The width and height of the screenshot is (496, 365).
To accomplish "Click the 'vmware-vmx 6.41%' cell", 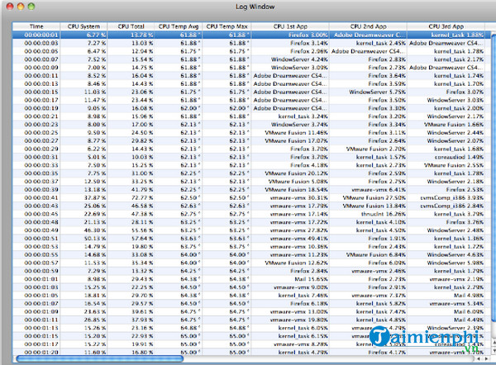I will click(379, 190).
